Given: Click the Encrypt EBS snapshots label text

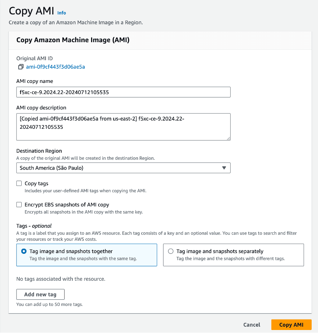Looking at the screenshot, I should pyautogui.click(x=67, y=205).
